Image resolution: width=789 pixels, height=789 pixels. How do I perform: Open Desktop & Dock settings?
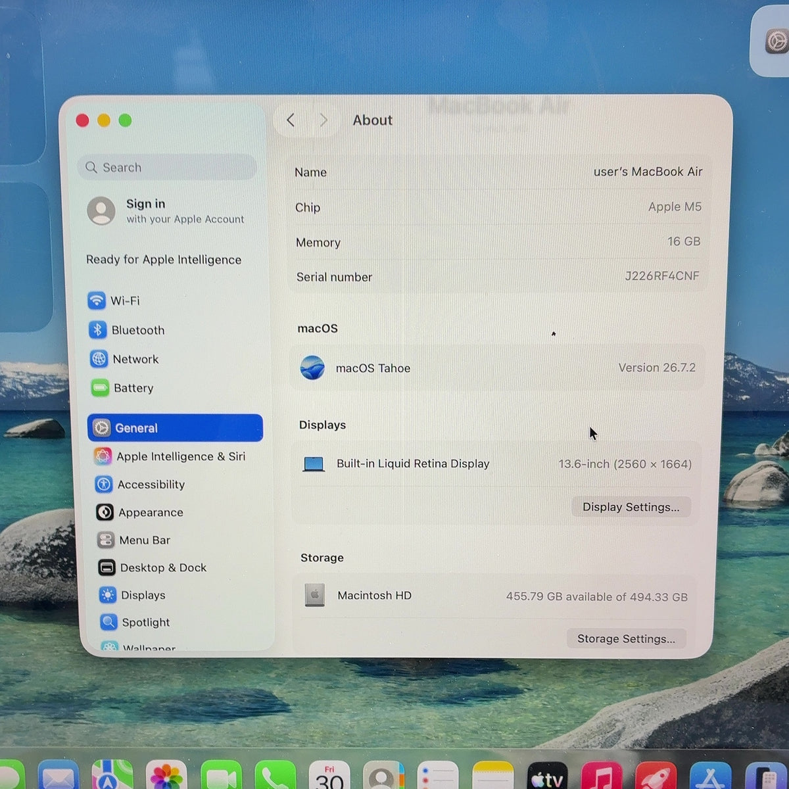[x=152, y=567]
